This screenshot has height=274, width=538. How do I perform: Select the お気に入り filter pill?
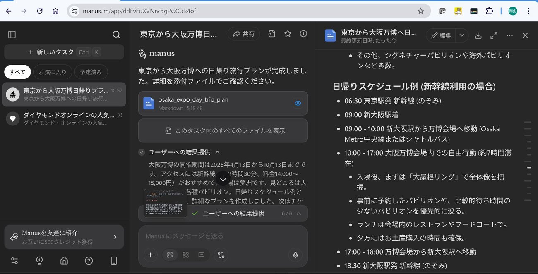53,72
